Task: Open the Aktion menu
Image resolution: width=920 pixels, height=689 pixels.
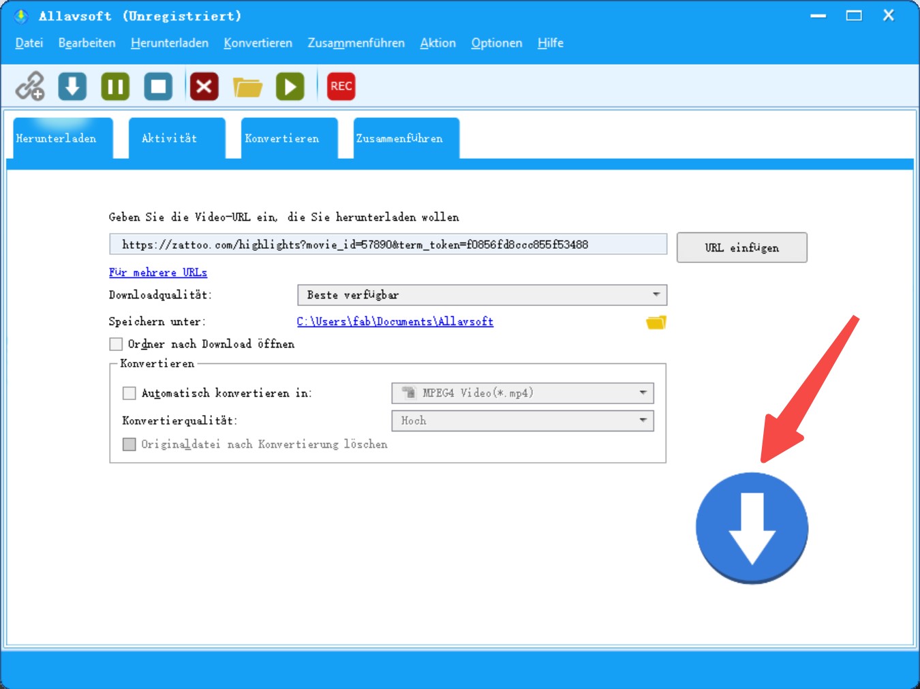Action: pyautogui.click(x=438, y=43)
